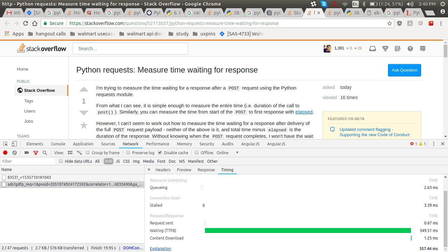Enable the Preserve log option

[x=128, y=153]
